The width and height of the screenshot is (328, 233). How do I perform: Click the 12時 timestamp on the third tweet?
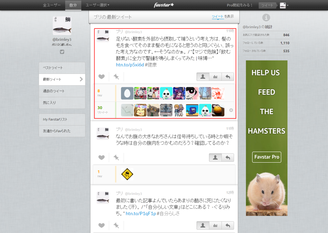pos(230,192)
